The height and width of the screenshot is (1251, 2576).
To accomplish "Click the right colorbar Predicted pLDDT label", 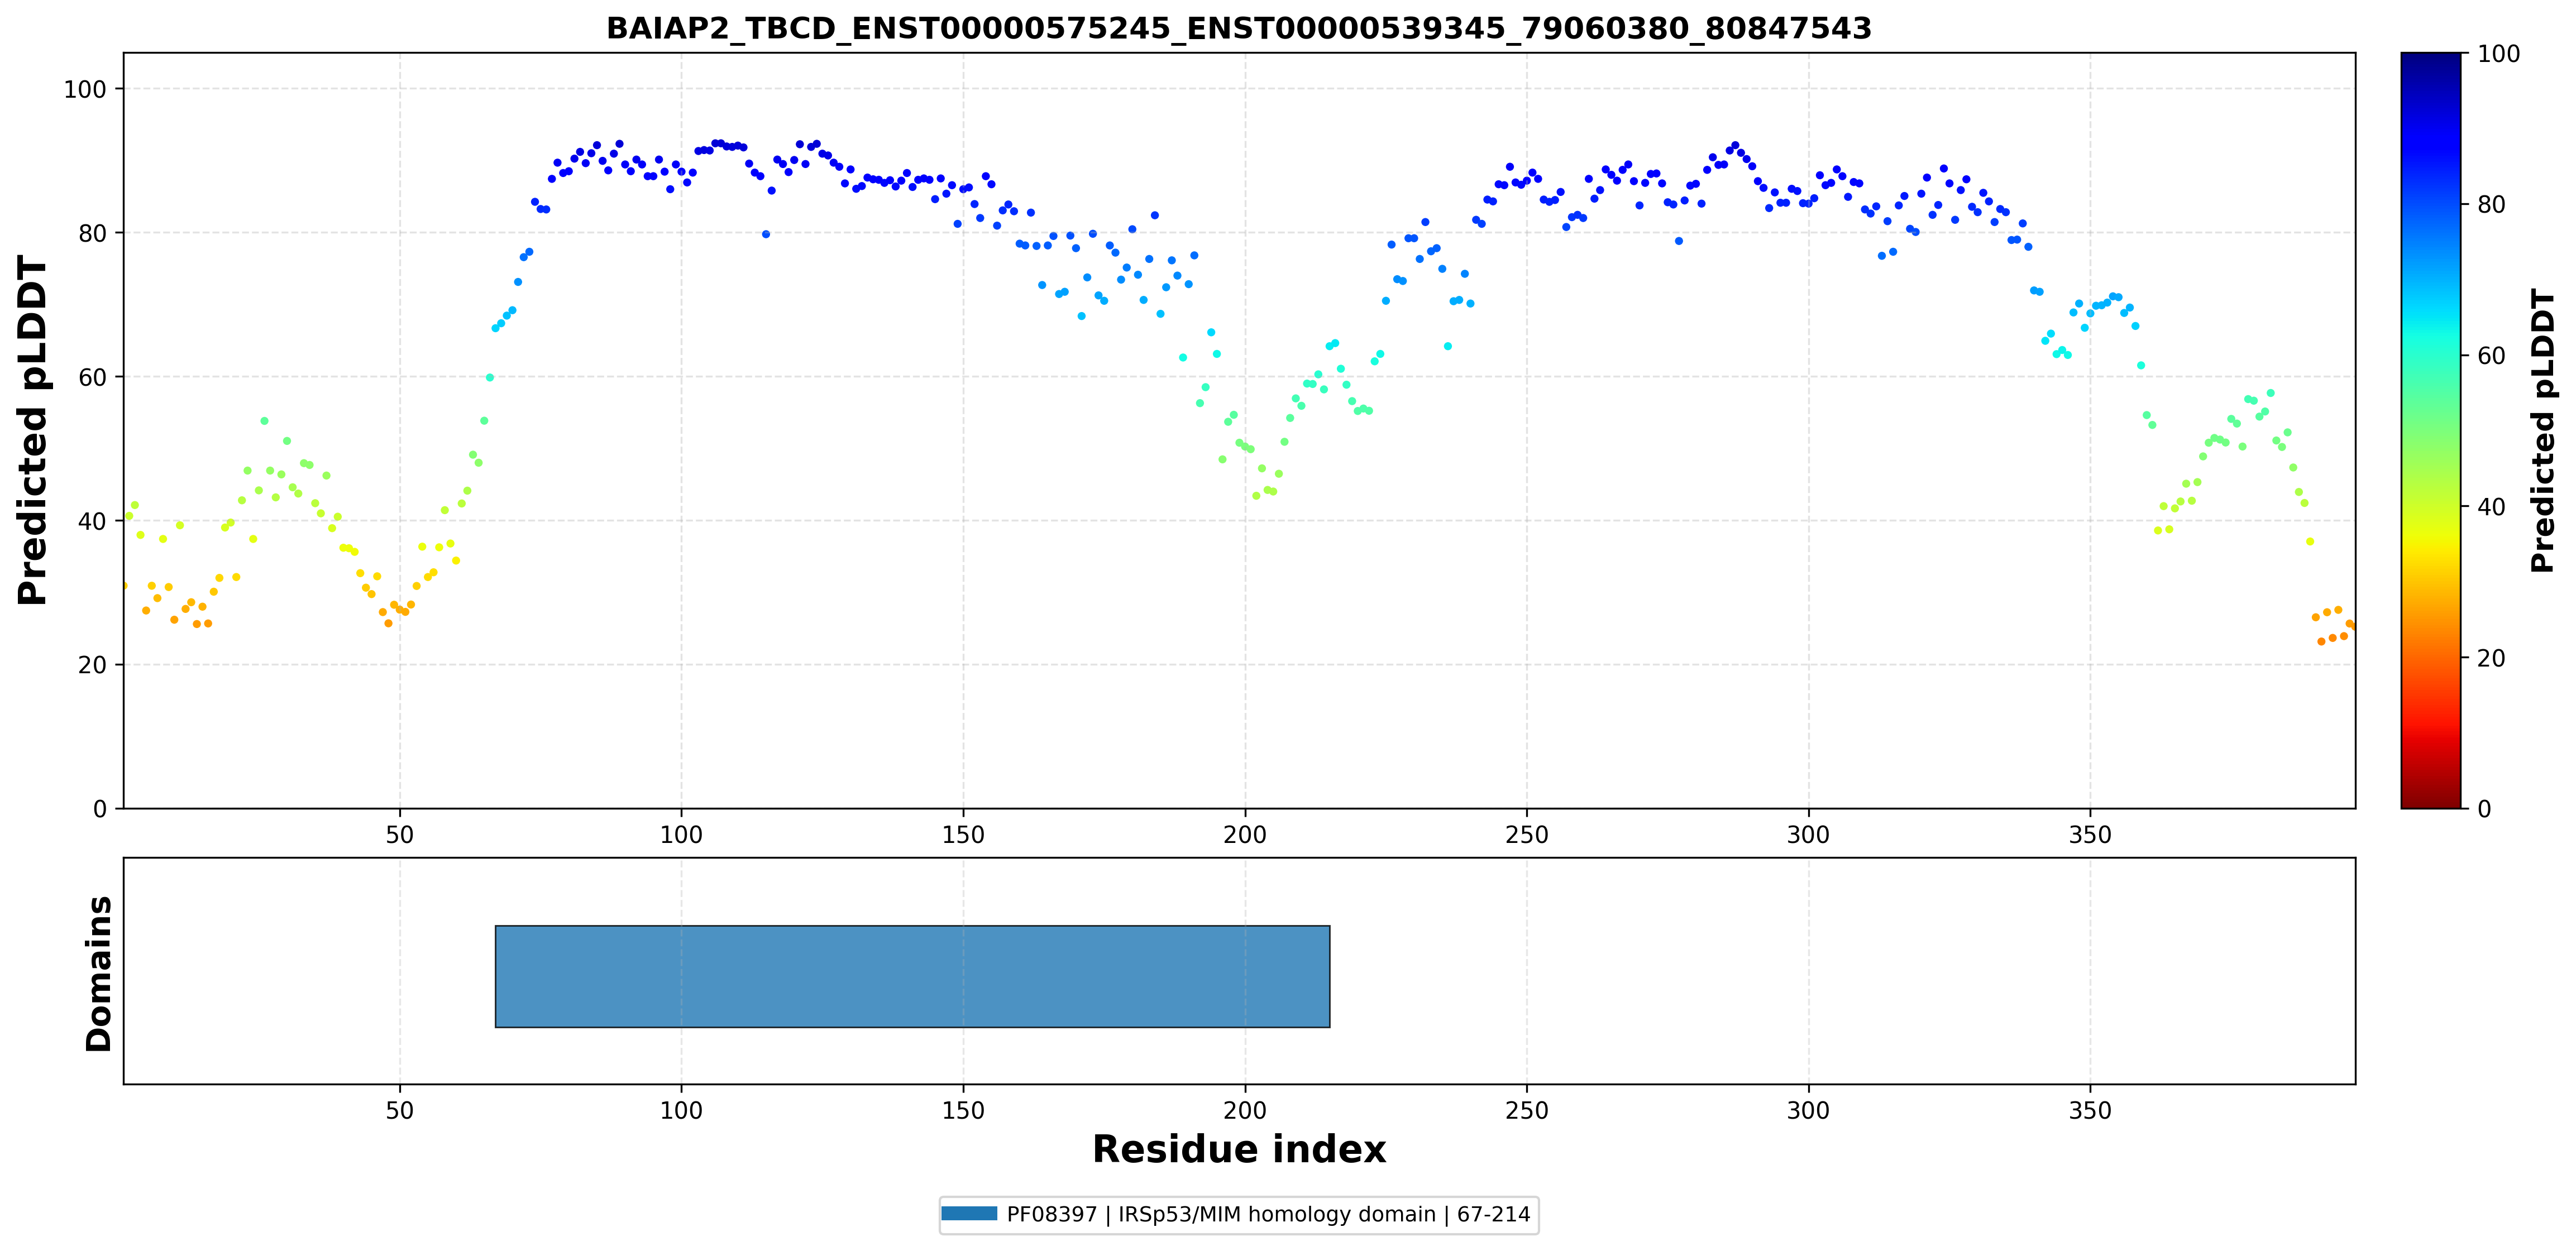I will click(2543, 430).
